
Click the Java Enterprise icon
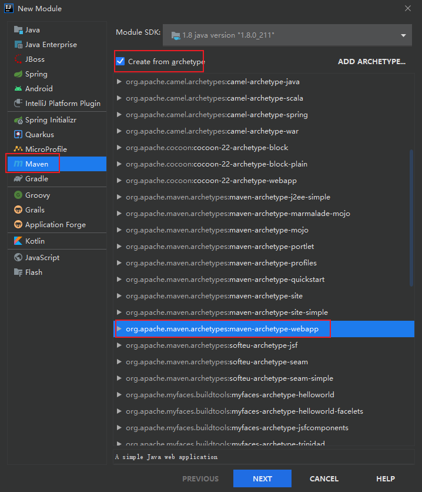point(18,45)
